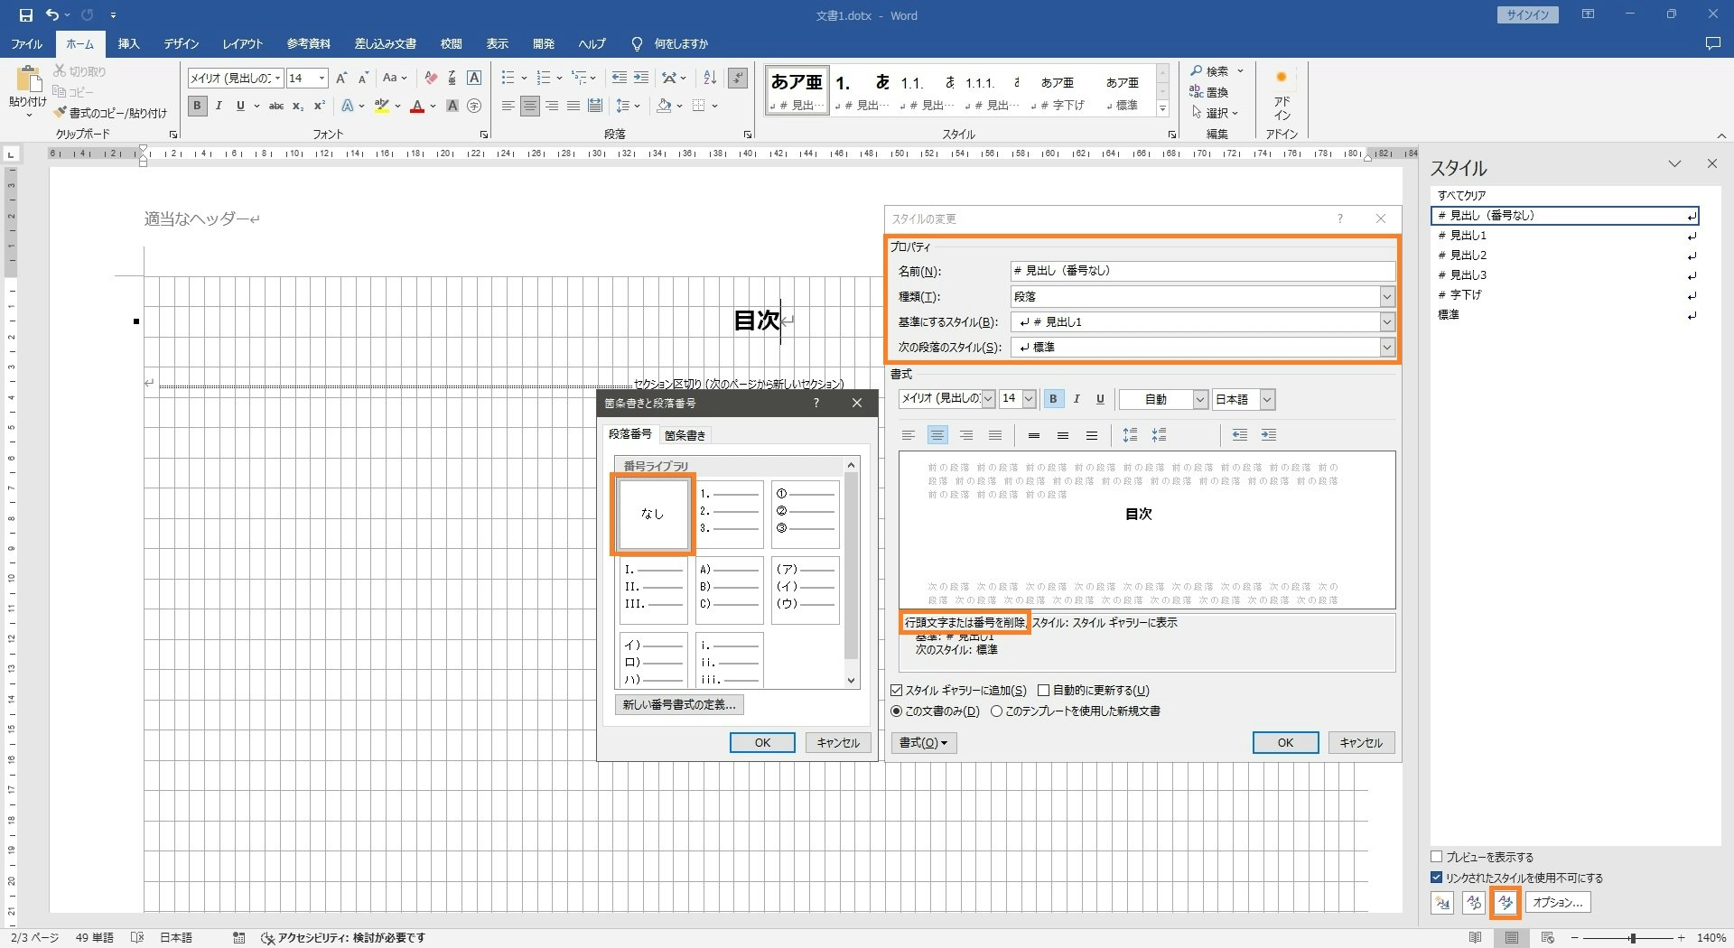1734x948 pixels.
Task: Confirm with OK in the numbering dialog
Action: [x=762, y=743]
